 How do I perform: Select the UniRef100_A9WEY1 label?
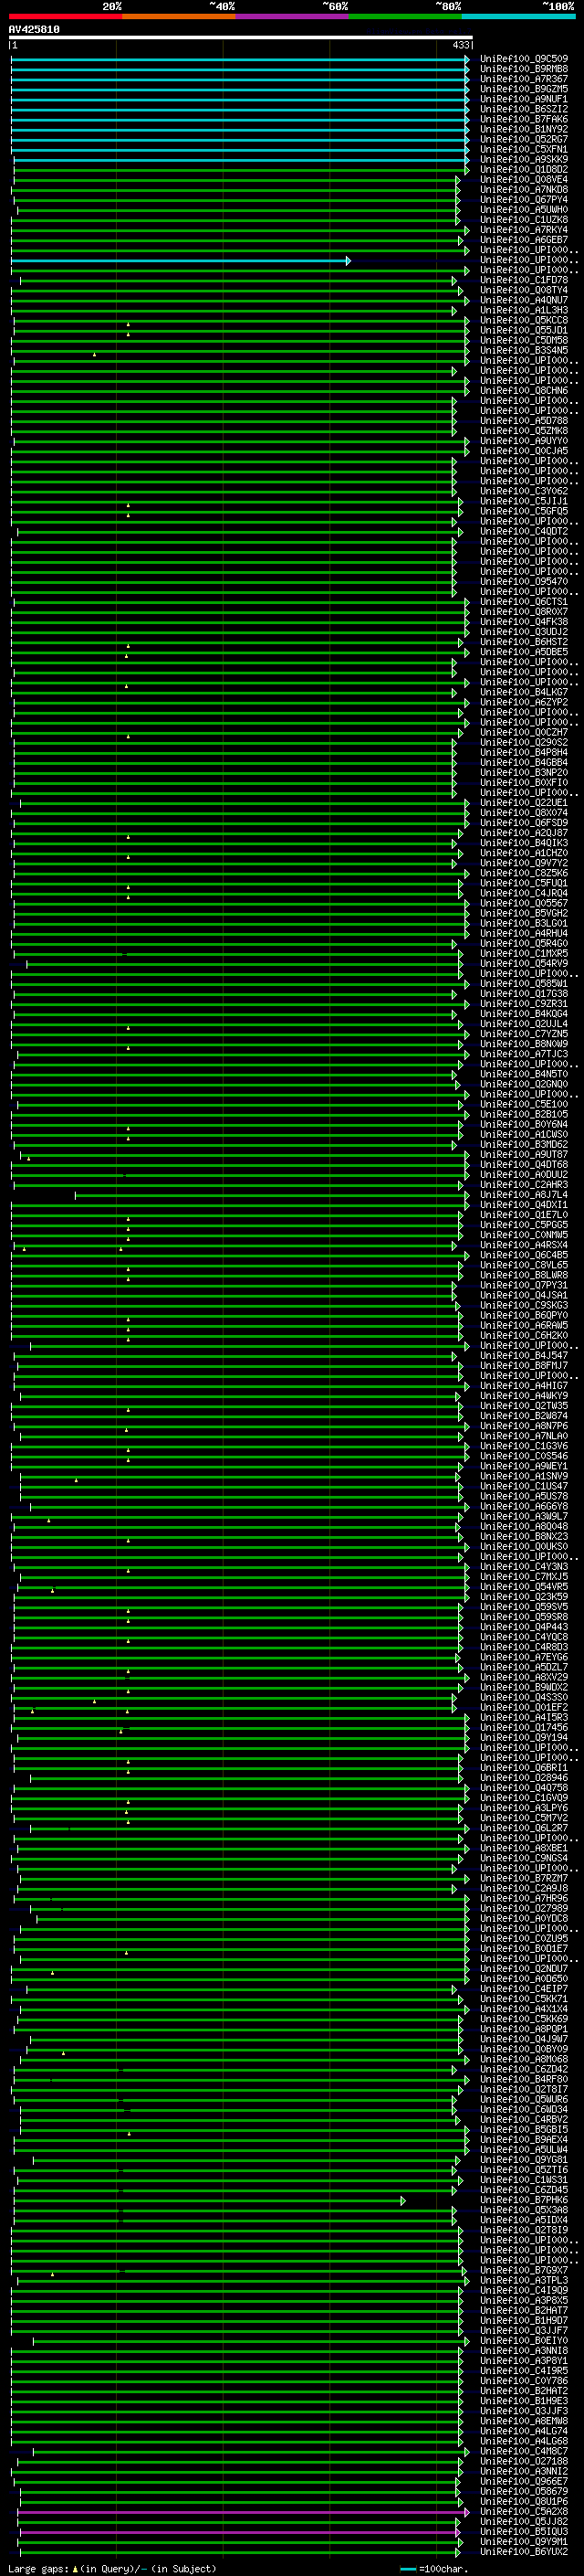523,1466
